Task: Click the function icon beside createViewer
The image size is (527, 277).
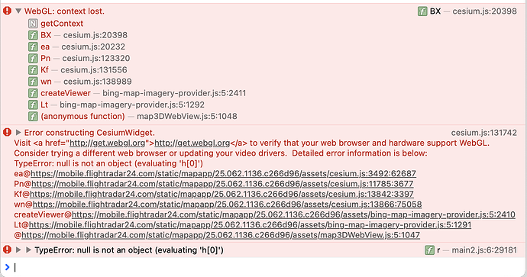Action: (x=33, y=93)
